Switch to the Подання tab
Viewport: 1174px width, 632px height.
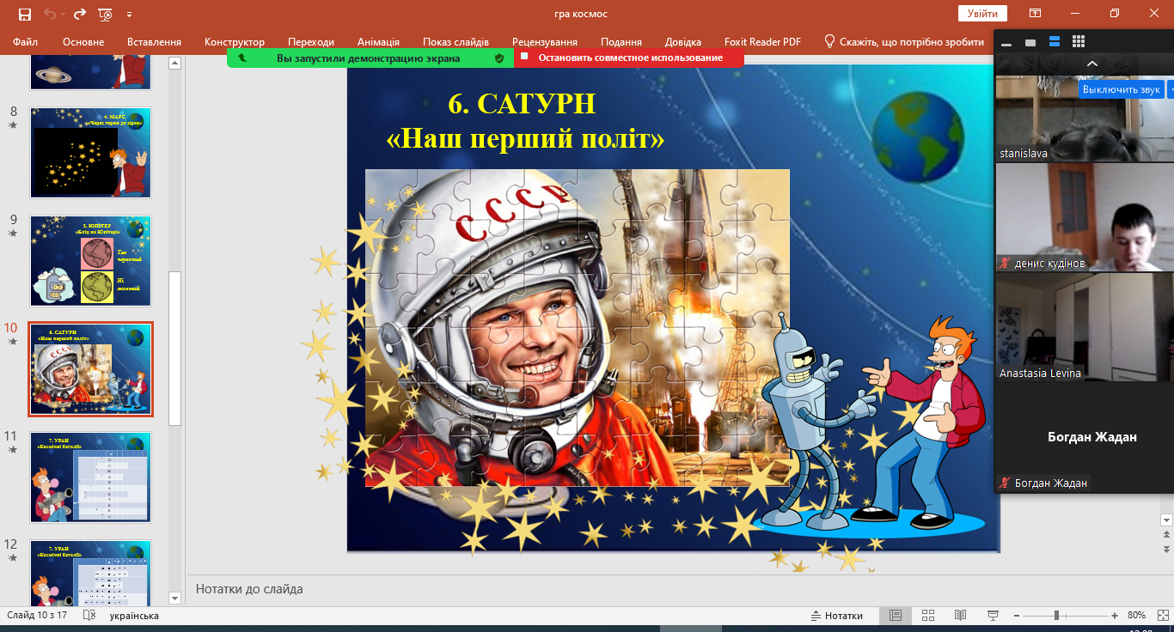tap(621, 41)
